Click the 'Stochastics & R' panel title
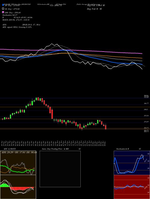The width and height of the screenshot is (150, 199). pyautogui.click(x=122, y=149)
